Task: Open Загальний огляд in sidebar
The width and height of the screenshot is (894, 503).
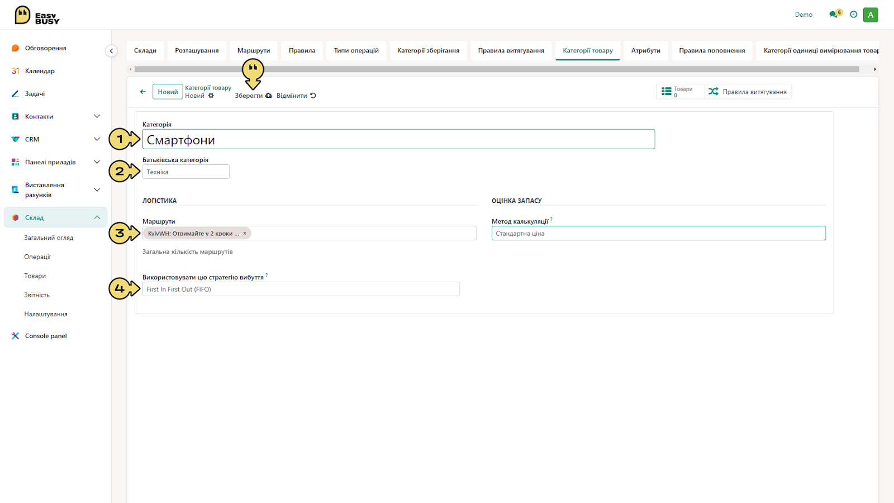Action: point(49,238)
